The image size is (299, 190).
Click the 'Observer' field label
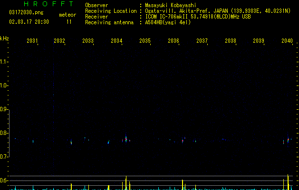click(x=96, y=5)
